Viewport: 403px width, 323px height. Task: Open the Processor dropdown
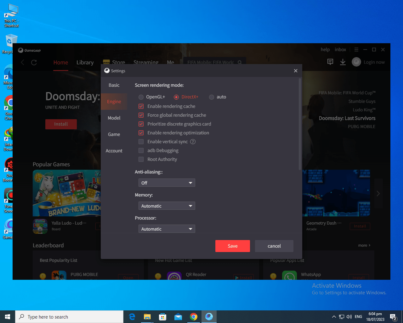(167, 229)
